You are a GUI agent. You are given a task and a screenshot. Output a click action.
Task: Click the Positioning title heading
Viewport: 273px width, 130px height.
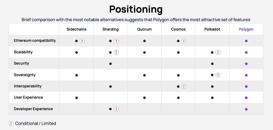pyautogui.click(x=136, y=9)
